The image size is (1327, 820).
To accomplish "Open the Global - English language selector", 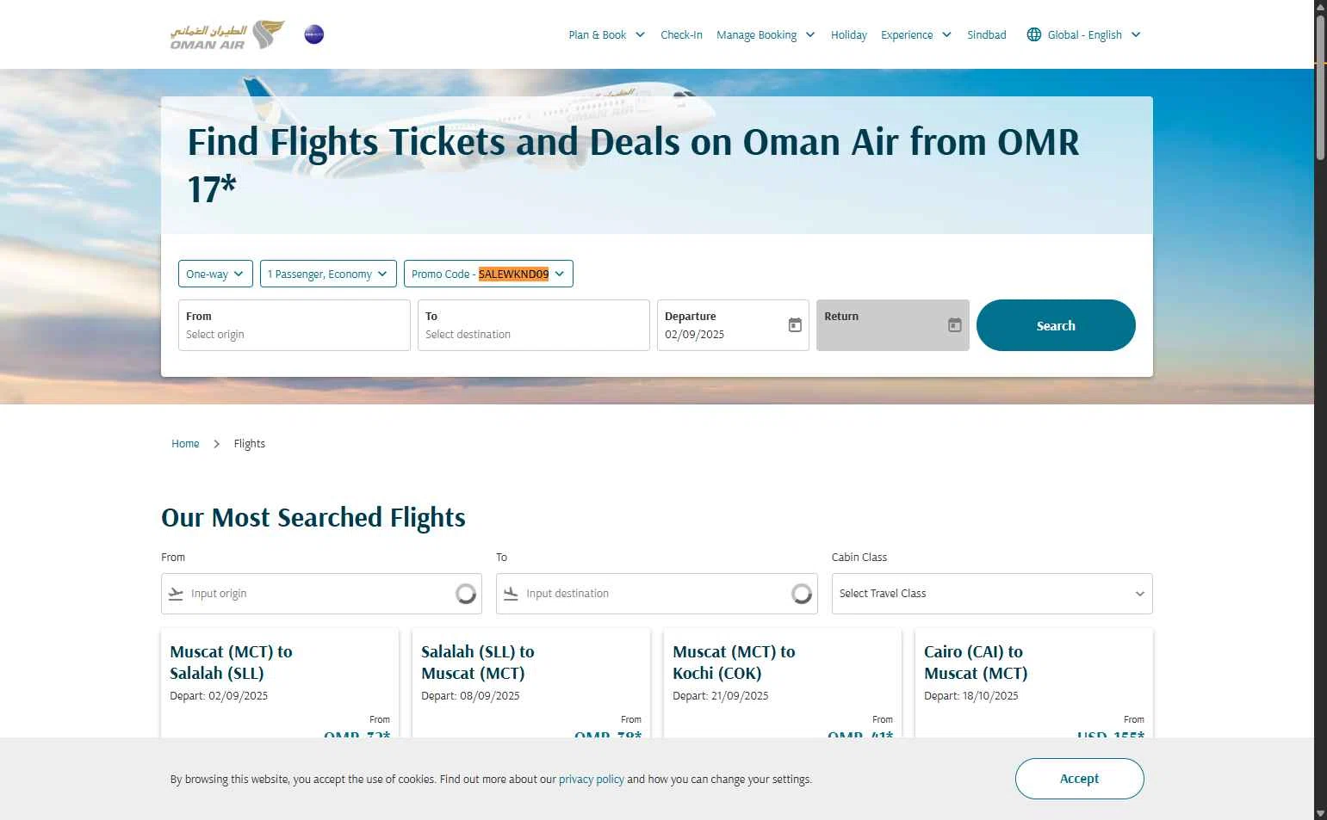I will [1084, 35].
